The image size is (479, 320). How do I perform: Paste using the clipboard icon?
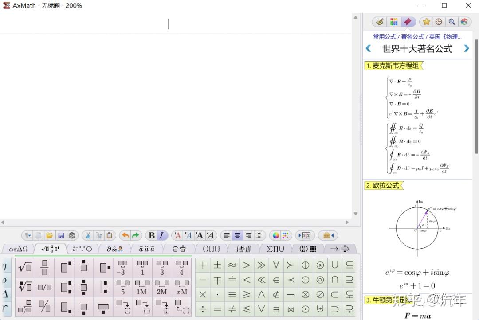(110, 235)
